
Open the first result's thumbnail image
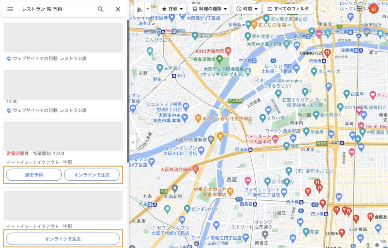click(63, 37)
